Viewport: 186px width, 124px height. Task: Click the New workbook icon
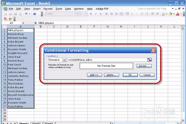coord(6,14)
